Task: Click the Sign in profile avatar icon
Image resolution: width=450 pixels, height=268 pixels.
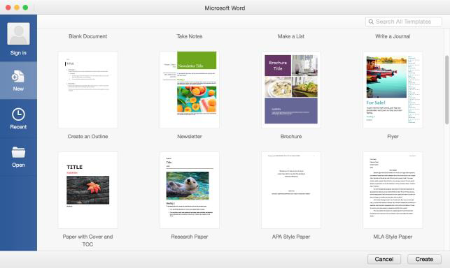Action: click(18, 33)
